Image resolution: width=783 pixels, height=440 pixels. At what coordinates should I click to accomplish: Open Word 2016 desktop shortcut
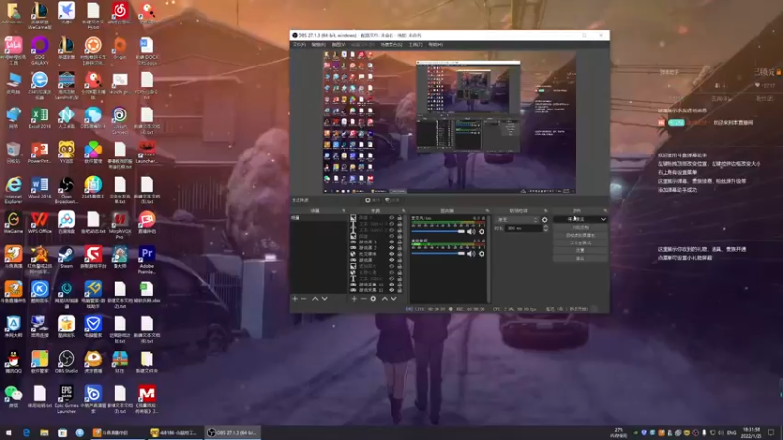(x=39, y=188)
